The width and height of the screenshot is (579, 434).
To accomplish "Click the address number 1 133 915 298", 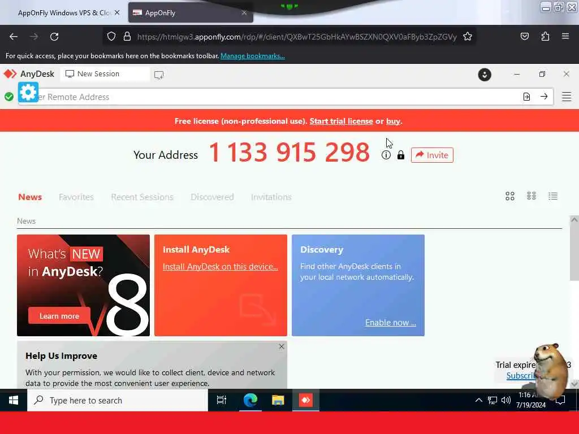I will (x=289, y=152).
